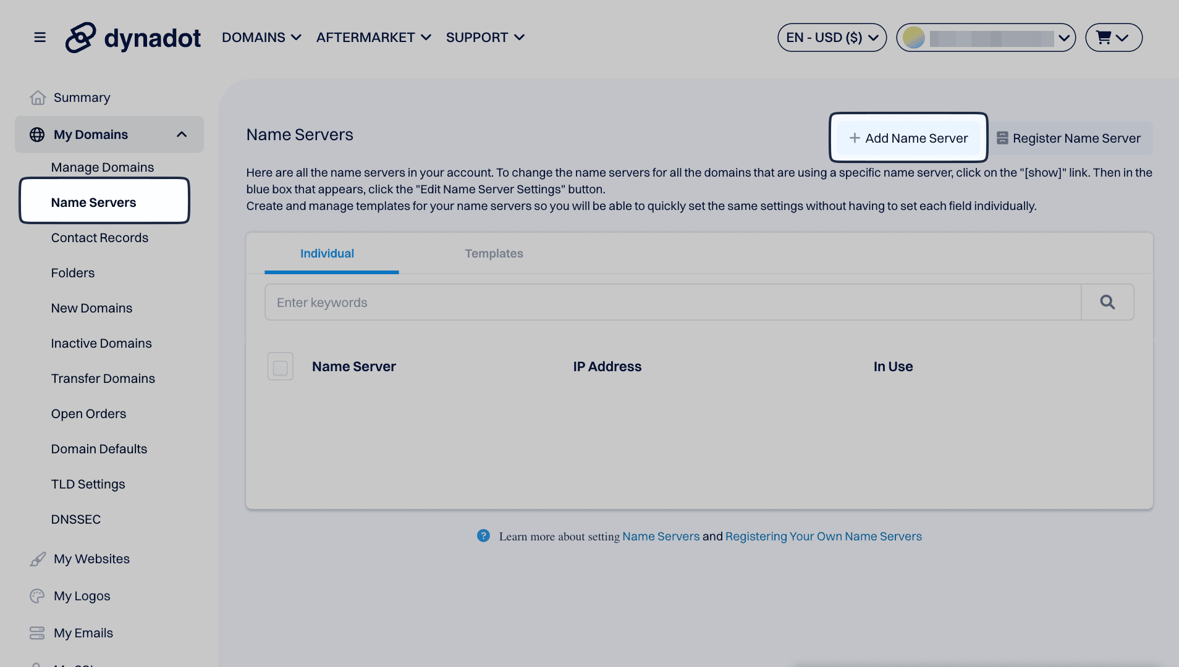Click the Enter keywords search field
The height and width of the screenshot is (667, 1179).
click(673, 302)
